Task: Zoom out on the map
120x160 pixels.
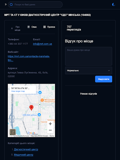Action: pyautogui.click(x=50, y=130)
